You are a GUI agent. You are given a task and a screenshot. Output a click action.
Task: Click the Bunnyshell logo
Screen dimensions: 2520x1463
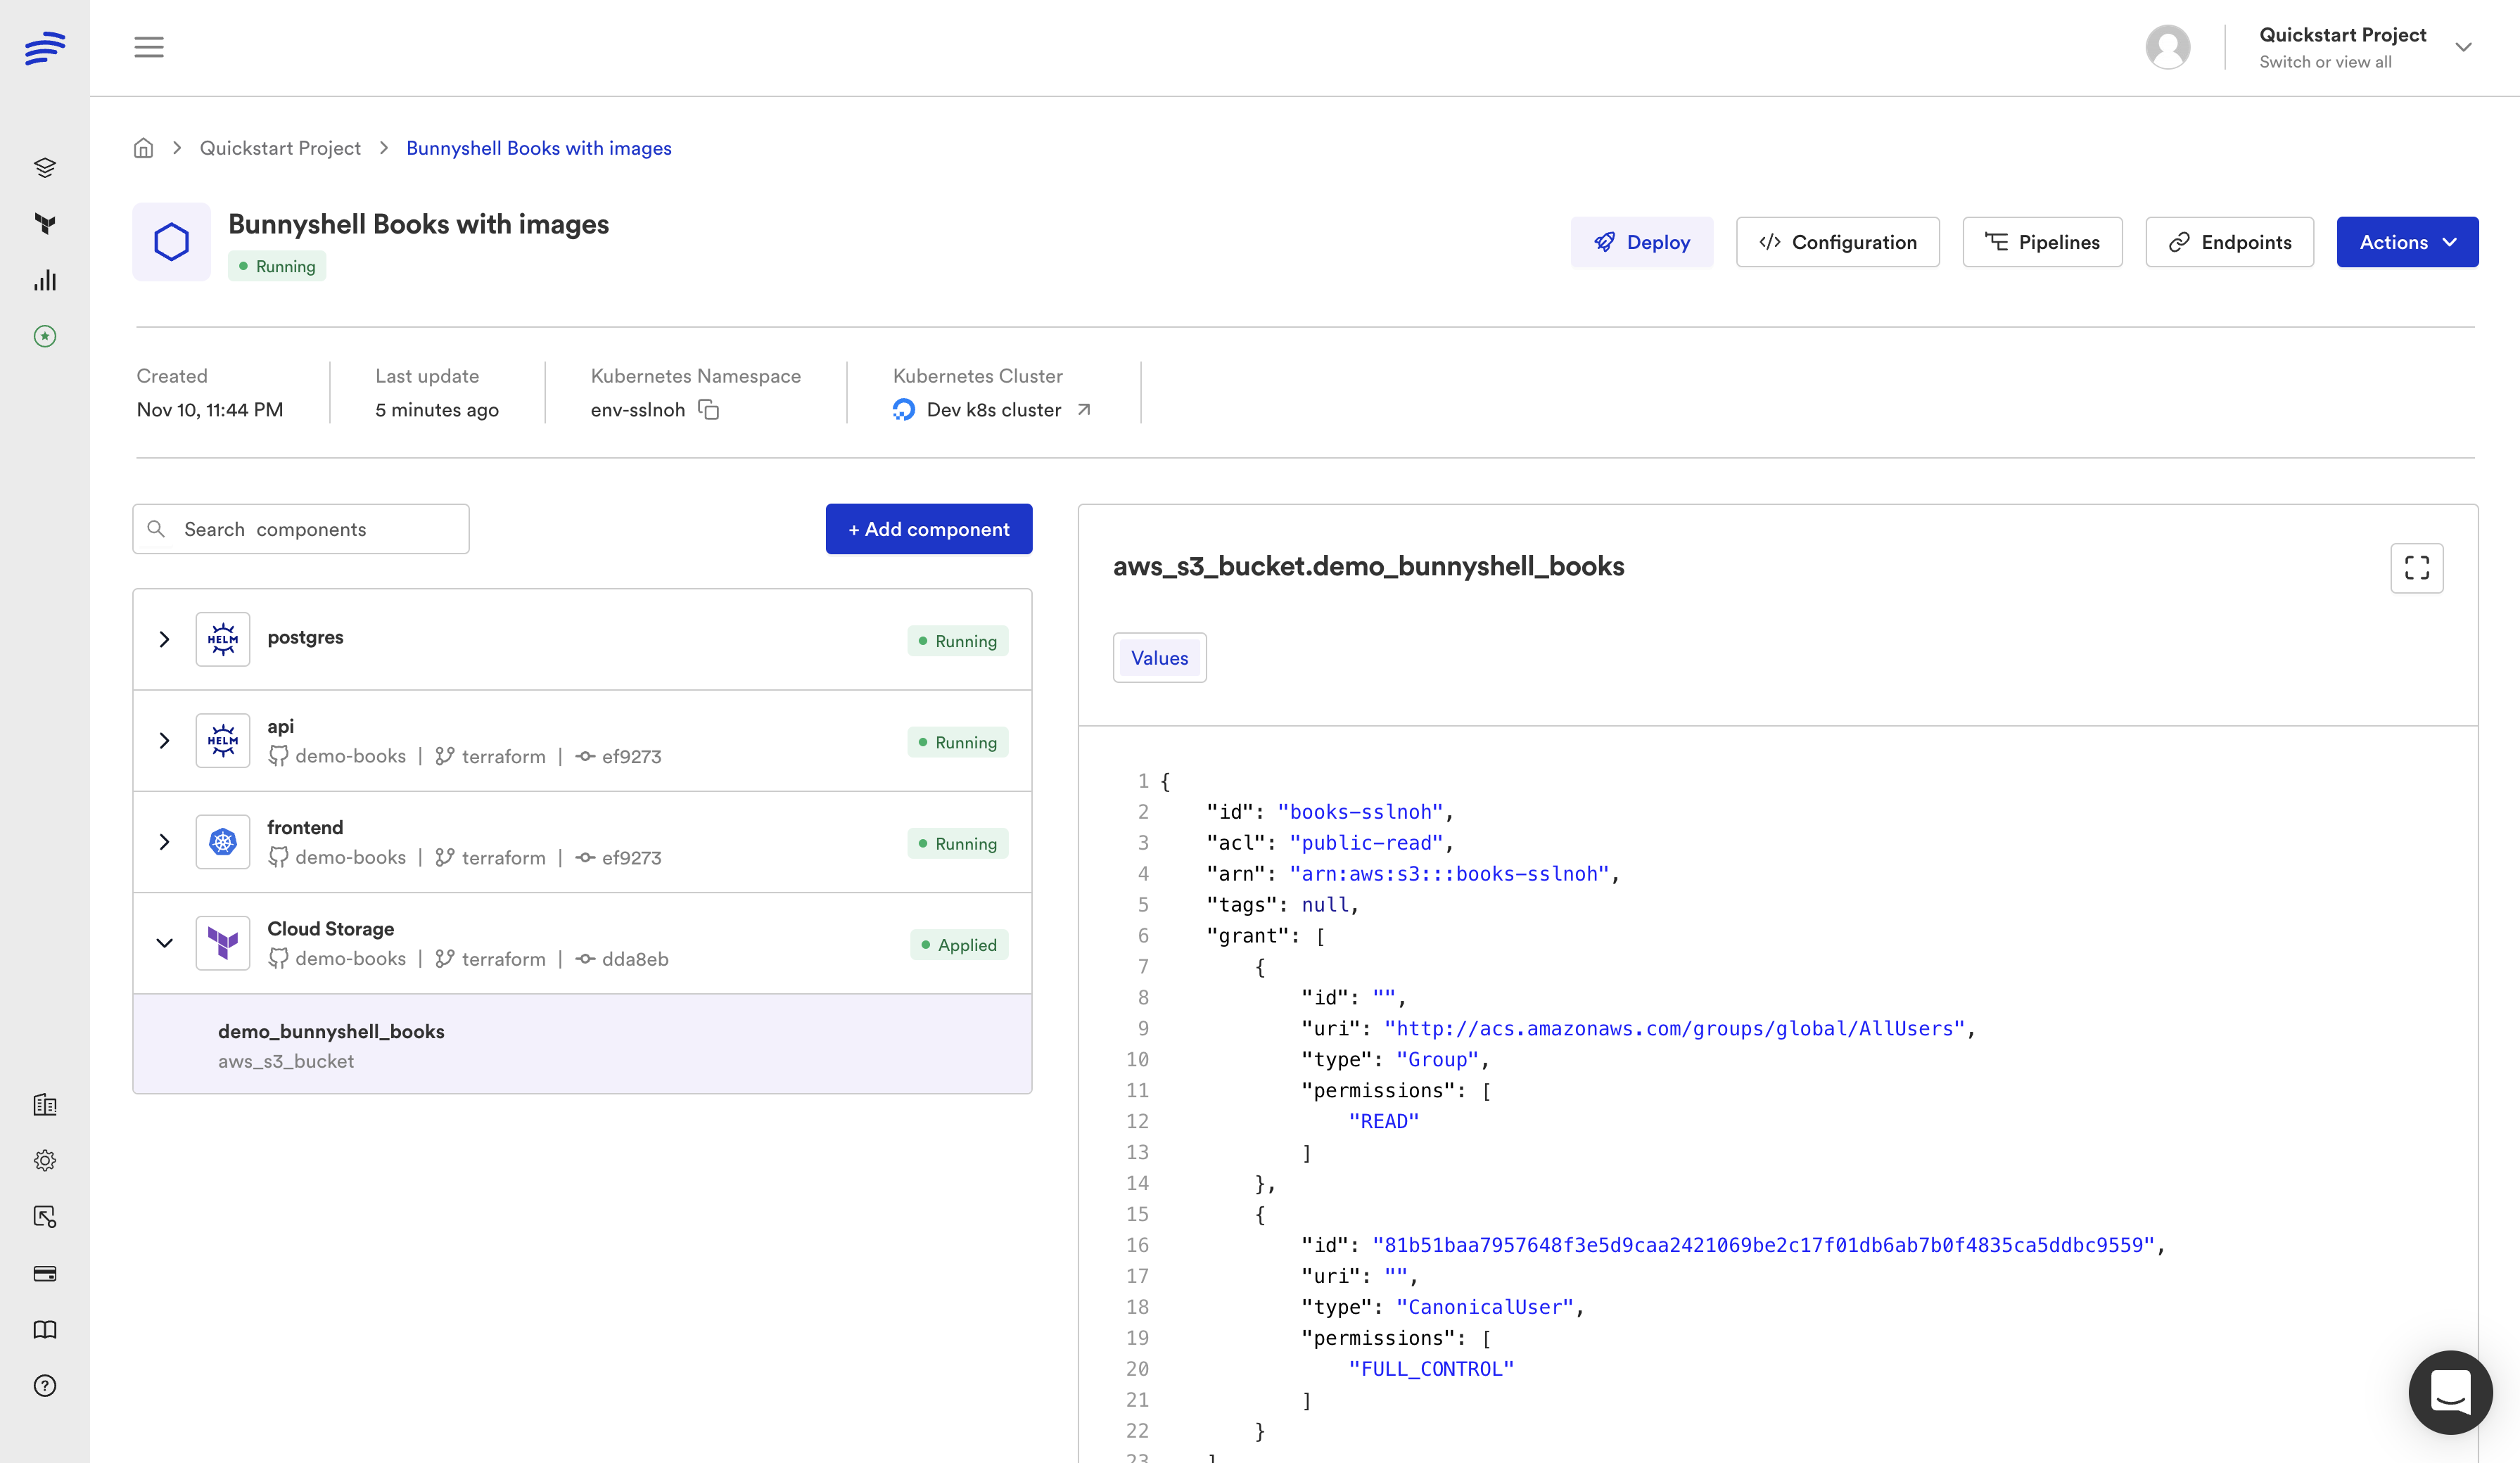(x=44, y=47)
